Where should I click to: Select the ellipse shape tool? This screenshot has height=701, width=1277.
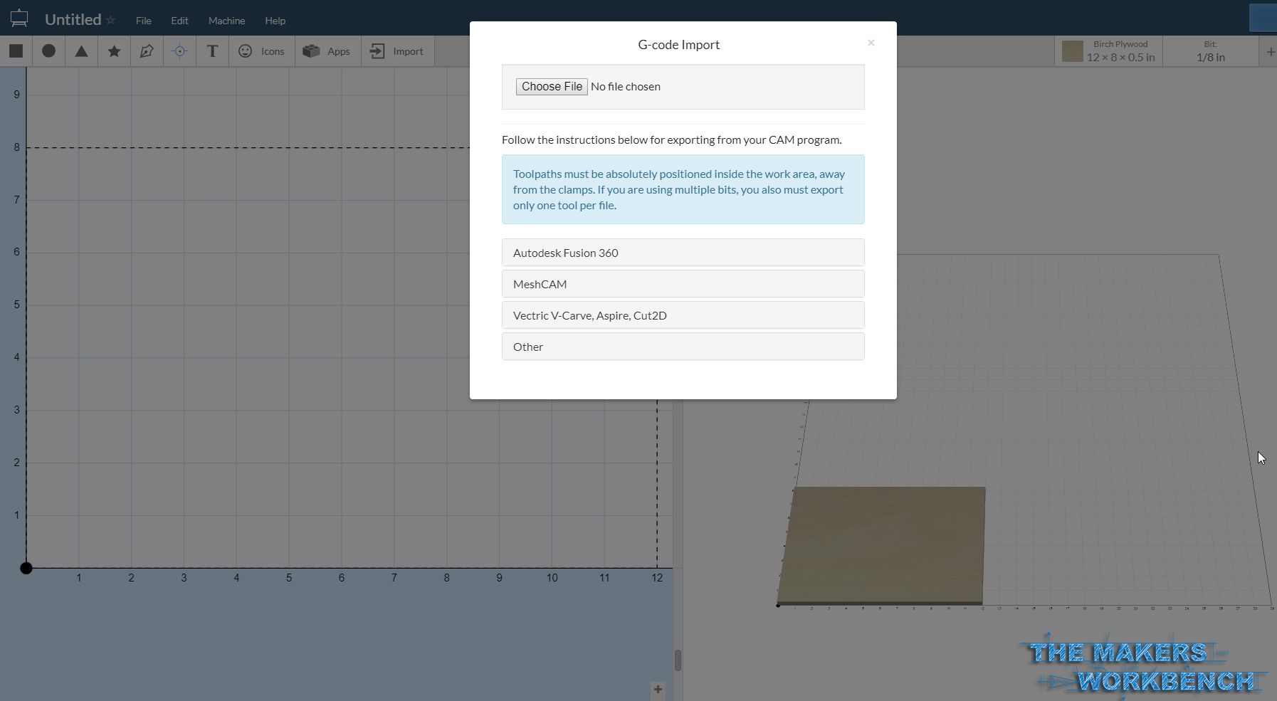(48, 51)
